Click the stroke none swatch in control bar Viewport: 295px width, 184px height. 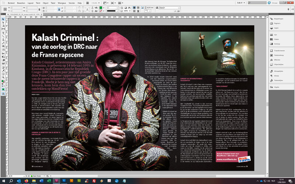tap(101, 11)
